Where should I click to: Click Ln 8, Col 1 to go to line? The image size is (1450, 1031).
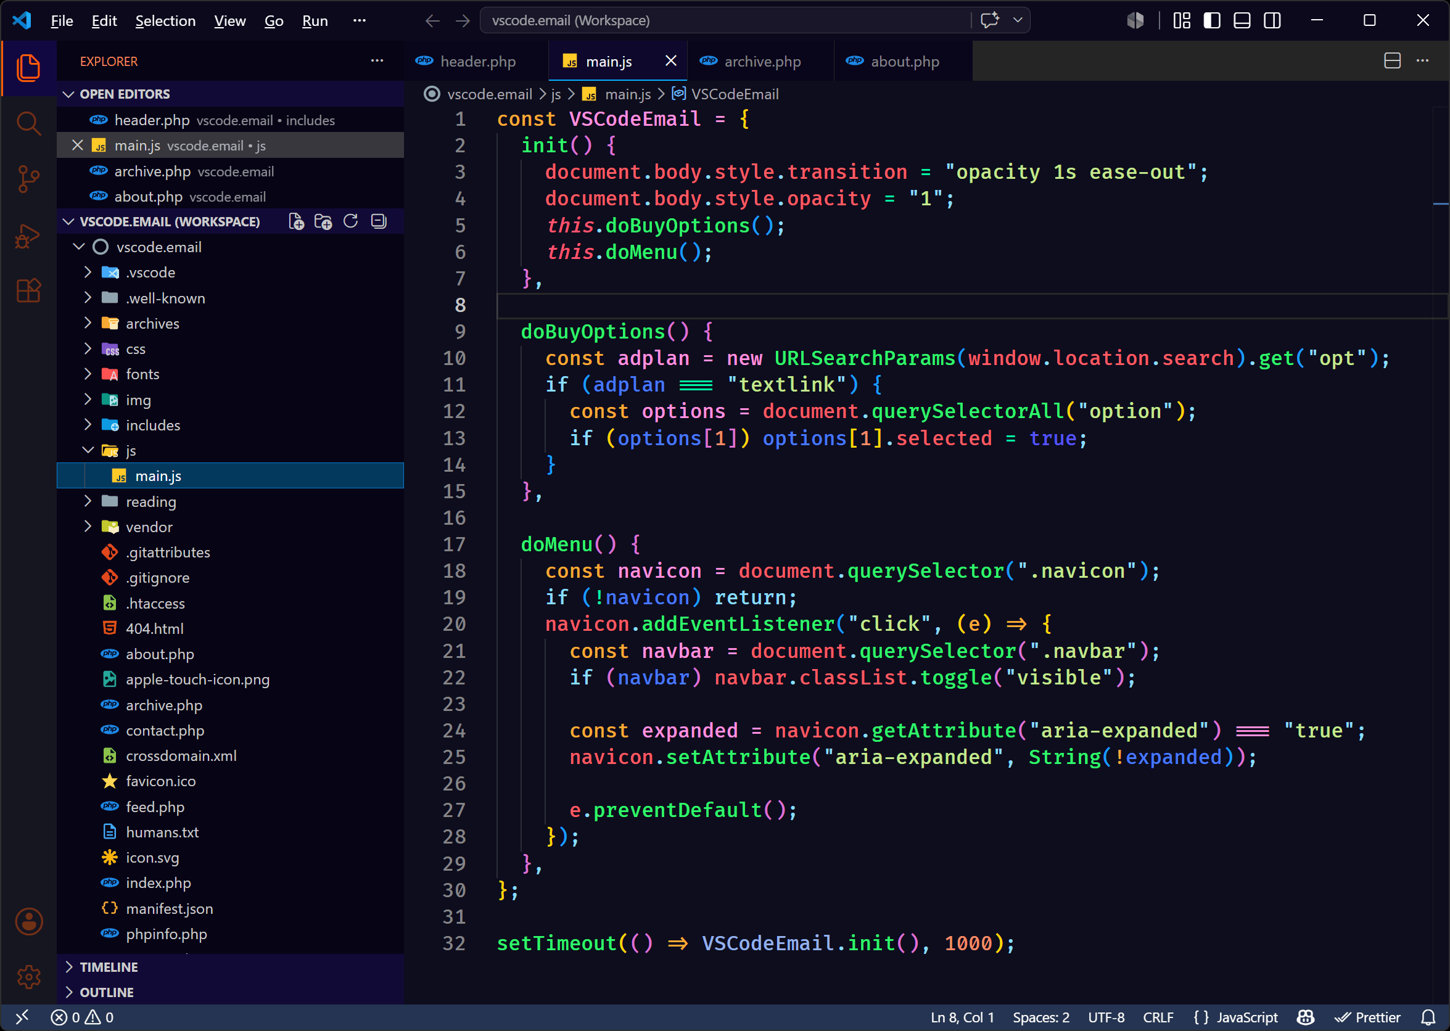tap(962, 1017)
